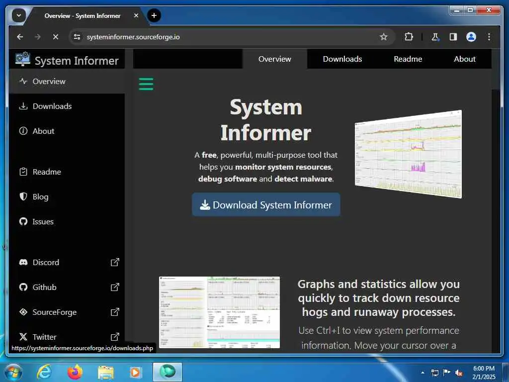
Task: Open Windows Explorer from the taskbar
Action: click(x=105, y=373)
